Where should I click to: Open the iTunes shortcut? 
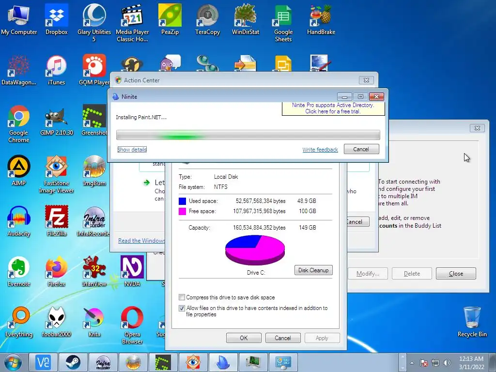coord(56,70)
